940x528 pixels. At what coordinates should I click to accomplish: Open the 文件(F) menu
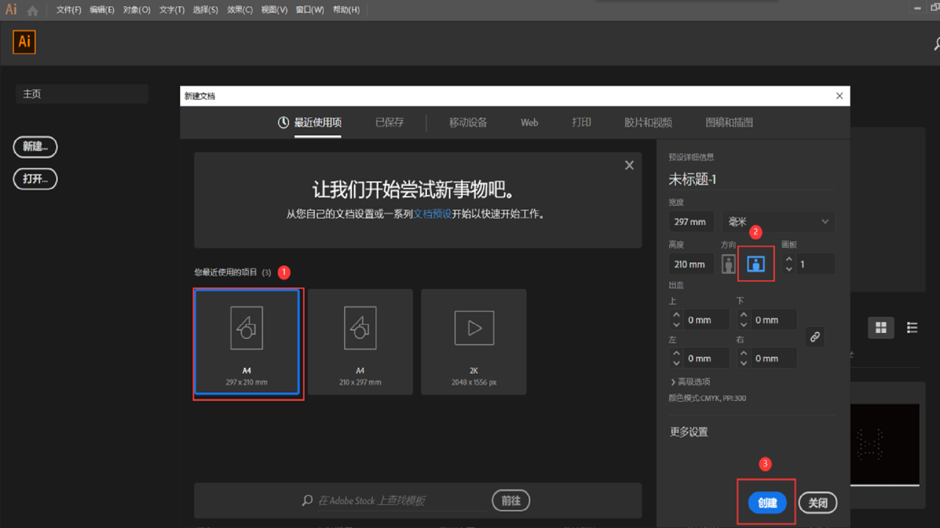pyautogui.click(x=69, y=10)
